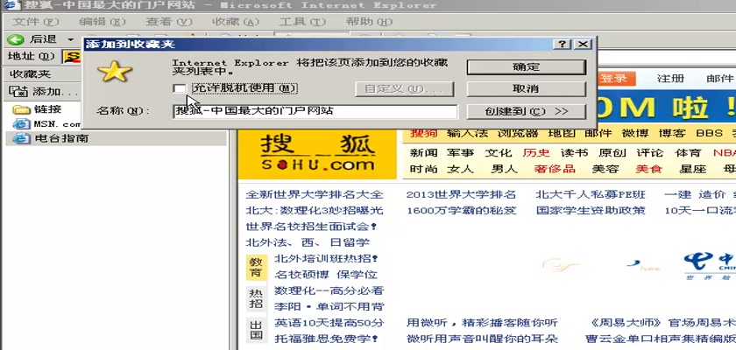Open the 美容 channel link
Viewport: 736px width, 350px height.
coord(605,169)
